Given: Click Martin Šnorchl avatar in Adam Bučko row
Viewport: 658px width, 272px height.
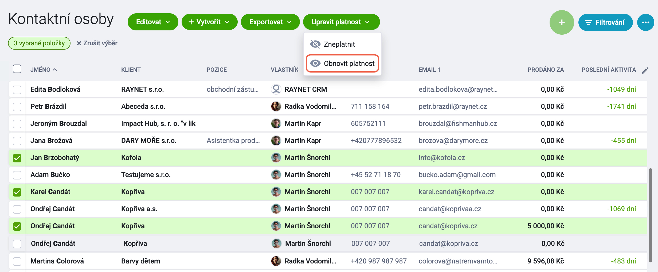Looking at the screenshot, I should [x=276, y=174].
